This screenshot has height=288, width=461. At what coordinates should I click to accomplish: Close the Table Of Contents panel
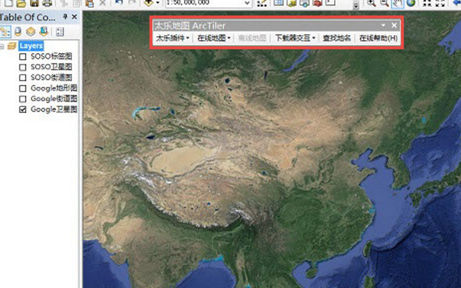coord(74,17)
